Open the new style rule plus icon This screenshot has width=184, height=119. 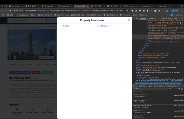tap(176, 89)
